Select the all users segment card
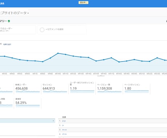The image size is (167, 138). [18, 30]
